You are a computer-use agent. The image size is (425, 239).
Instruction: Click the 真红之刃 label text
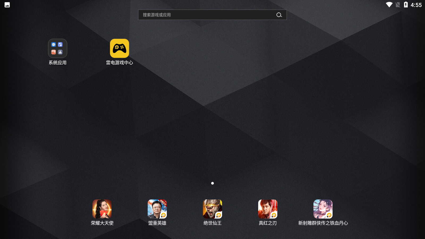coord(268,223)
